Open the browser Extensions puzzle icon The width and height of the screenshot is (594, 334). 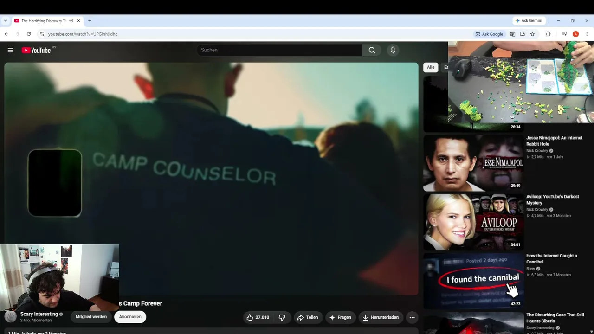click(x=548, y=34)
